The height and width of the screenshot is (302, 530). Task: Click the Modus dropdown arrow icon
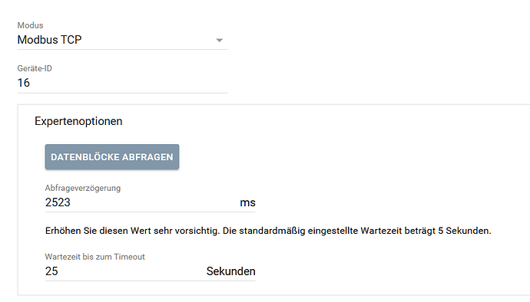(220, 41)
